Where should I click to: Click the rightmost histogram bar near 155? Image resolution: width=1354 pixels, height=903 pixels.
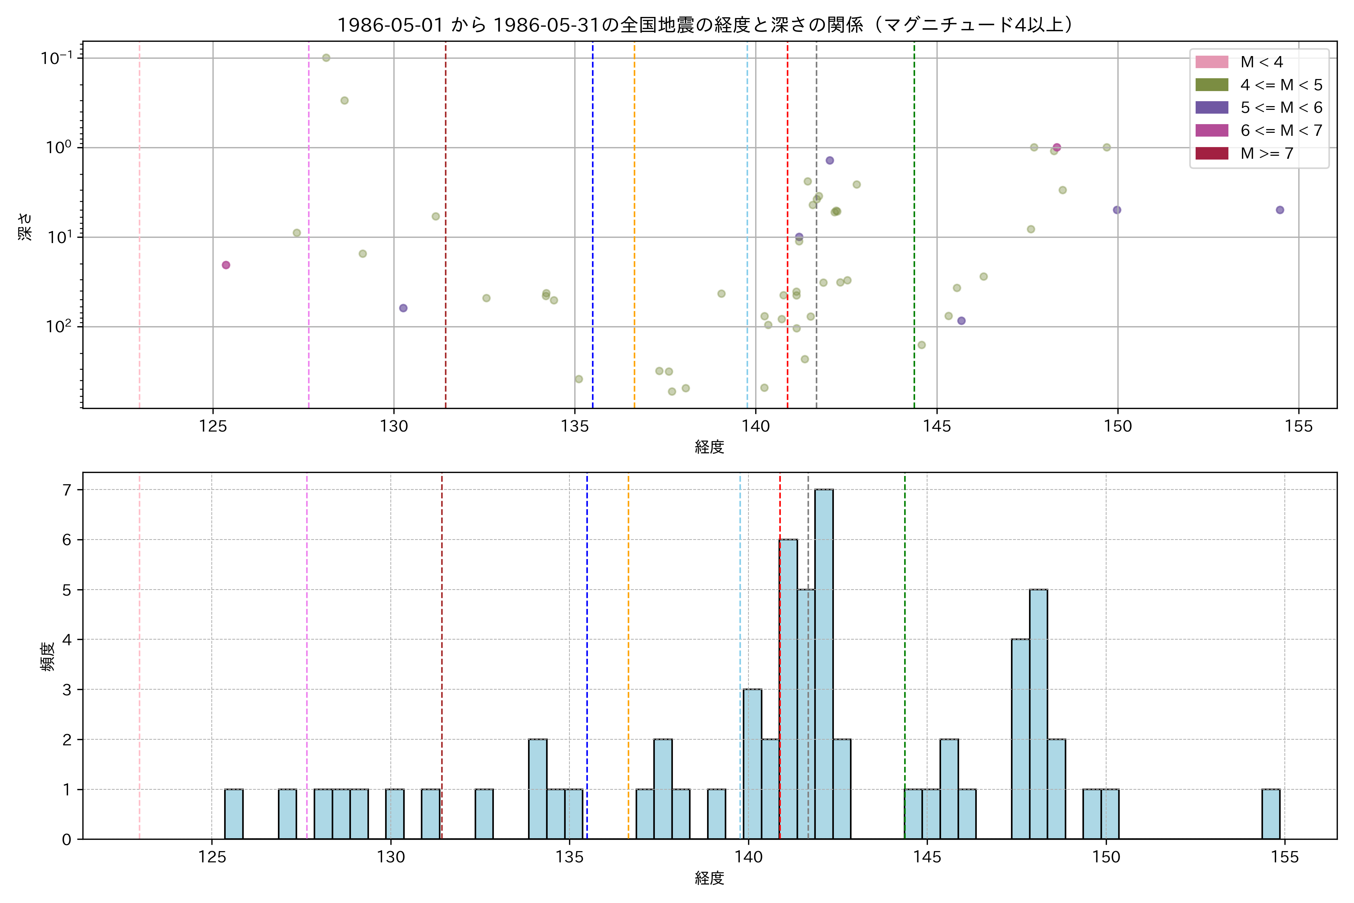[1271, 814]
